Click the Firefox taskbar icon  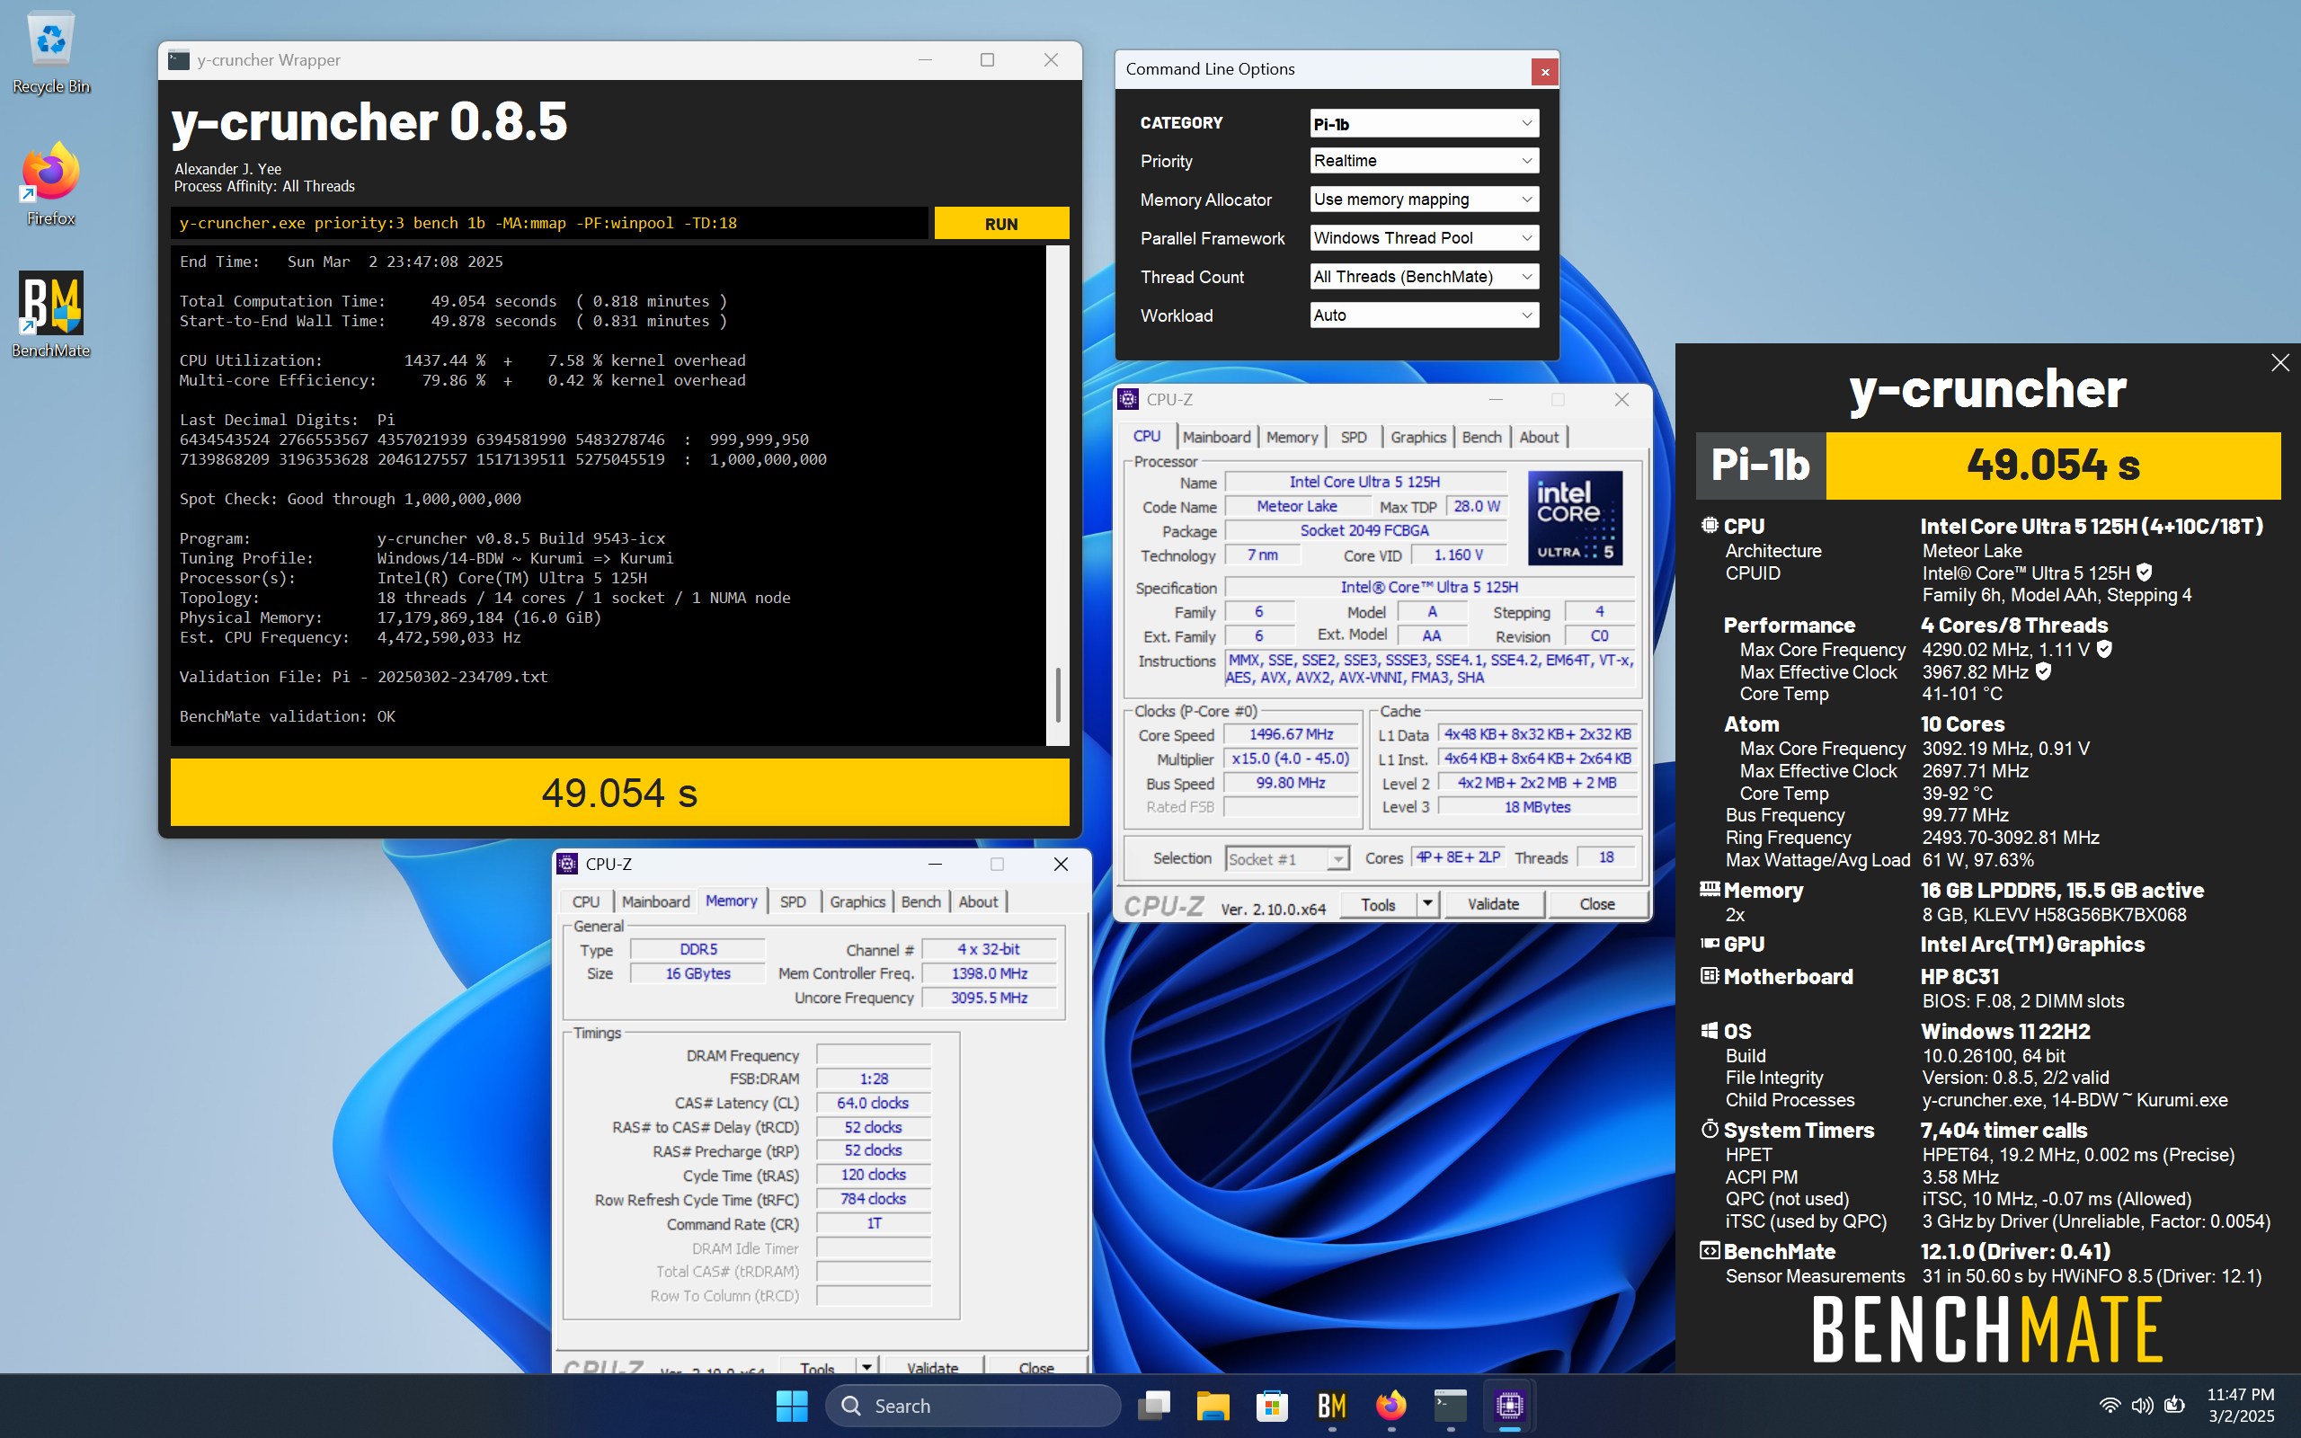(1391, 1405)
